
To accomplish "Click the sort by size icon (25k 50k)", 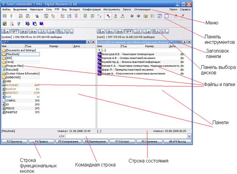I will [85, 16].
